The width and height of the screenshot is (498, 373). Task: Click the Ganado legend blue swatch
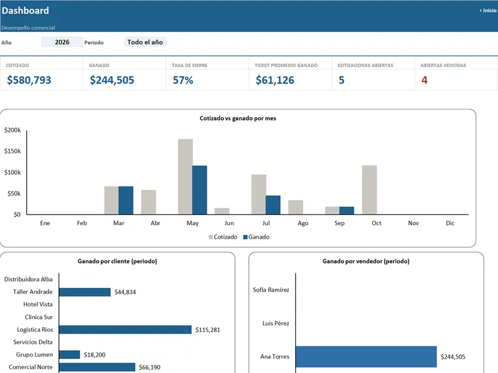pos(245,237)
